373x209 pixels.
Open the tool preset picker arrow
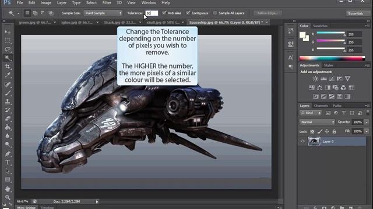(x=18, y=13)
